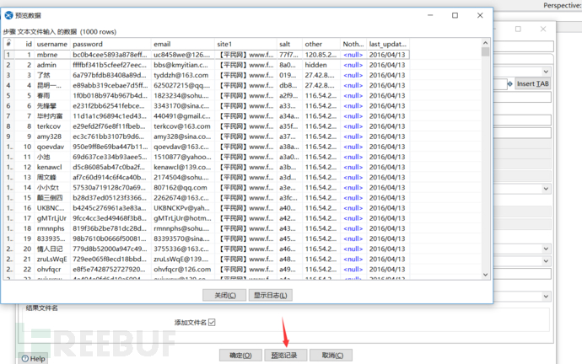
Task: Select username 'gMTrLjUr'
Action: click(51, 218)
